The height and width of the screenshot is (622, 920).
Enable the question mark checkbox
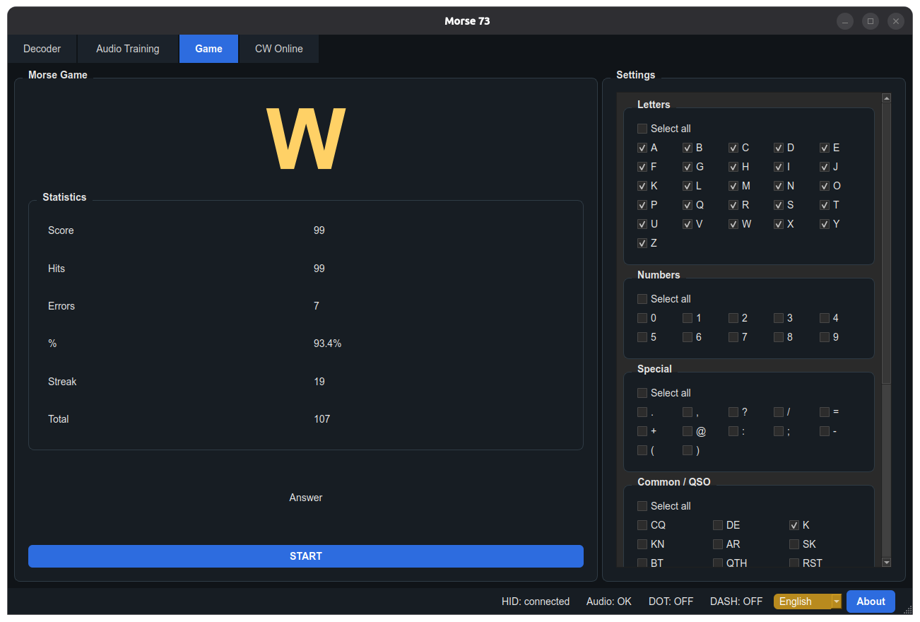pos(733,412)
